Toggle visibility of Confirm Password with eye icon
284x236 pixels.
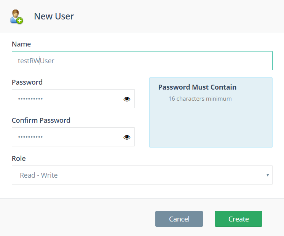tap(127, 137)
